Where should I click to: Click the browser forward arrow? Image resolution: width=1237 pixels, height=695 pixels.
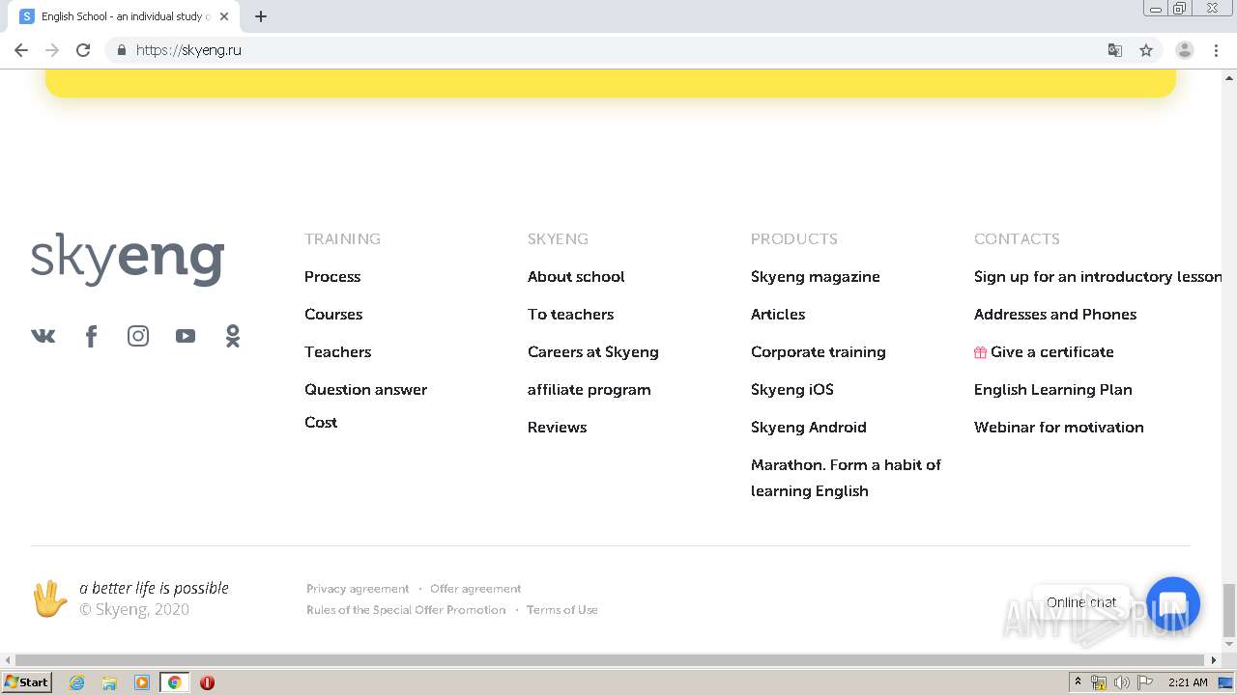click(x=52, y=50)
